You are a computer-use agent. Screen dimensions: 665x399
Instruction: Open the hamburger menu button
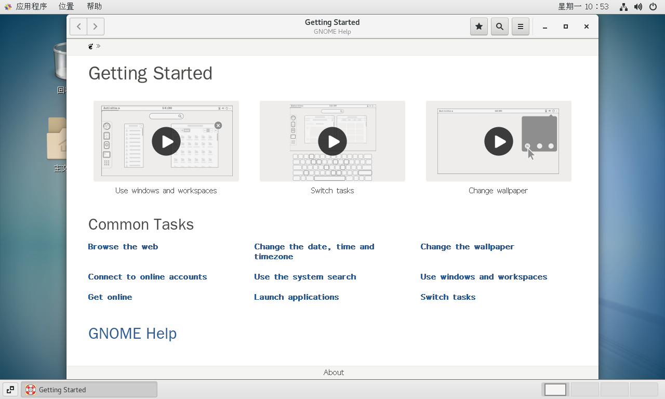521,26
